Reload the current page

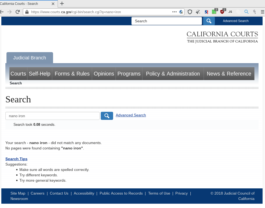[x=18, y=12]
